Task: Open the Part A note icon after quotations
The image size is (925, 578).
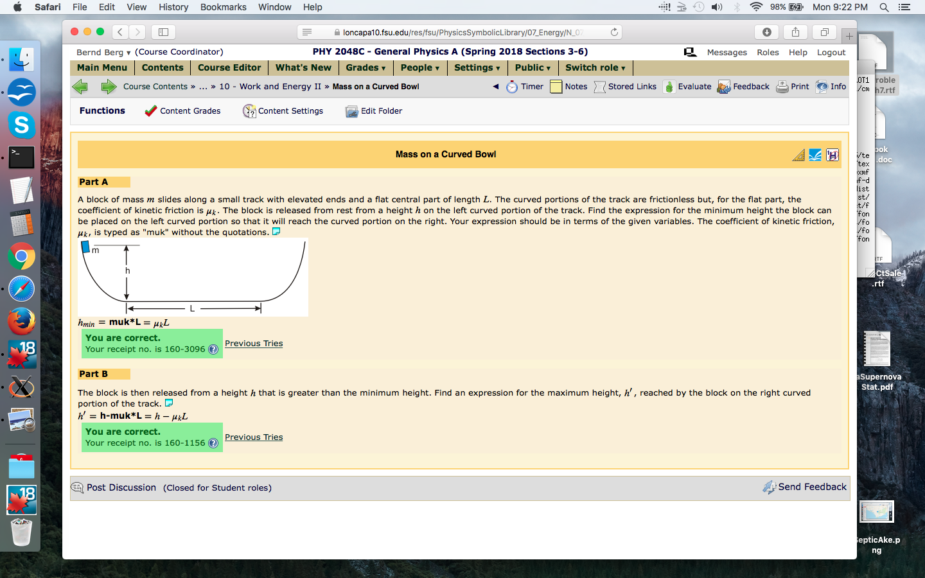Action: [276, 232]
